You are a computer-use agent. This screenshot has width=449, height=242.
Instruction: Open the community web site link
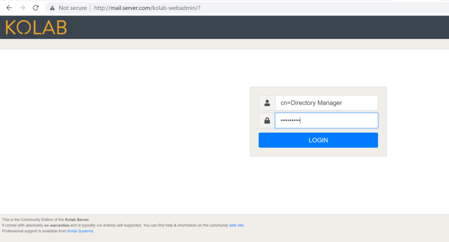(x=236, y=225)
